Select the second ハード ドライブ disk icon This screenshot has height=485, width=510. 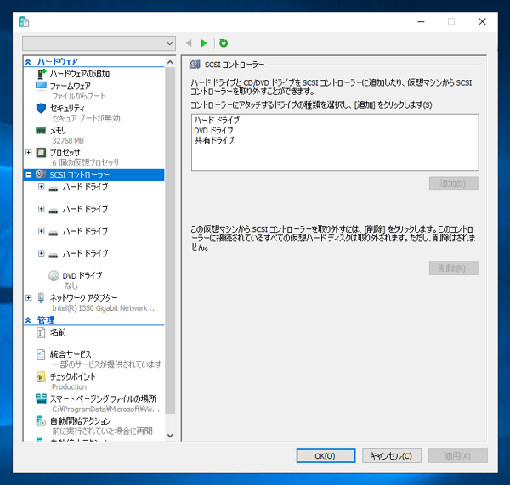(x=54, y=211)
